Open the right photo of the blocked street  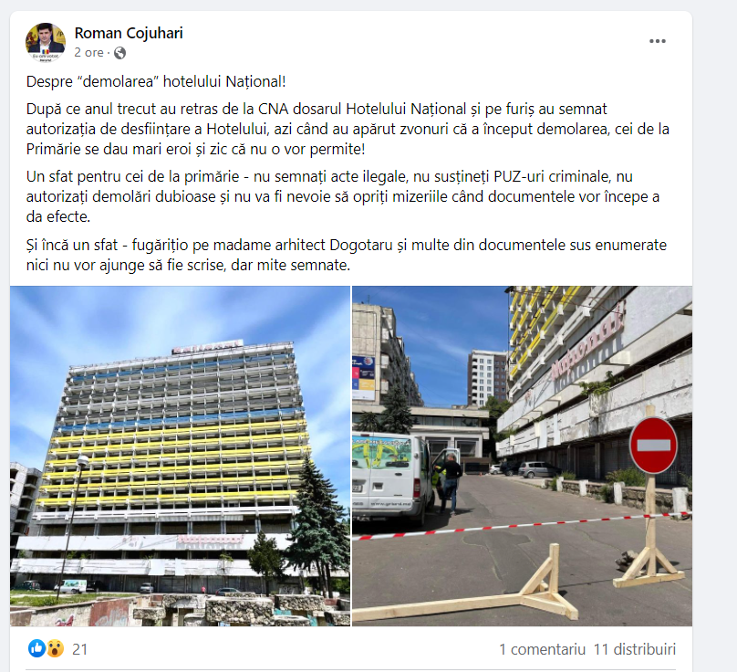point(523,456)
